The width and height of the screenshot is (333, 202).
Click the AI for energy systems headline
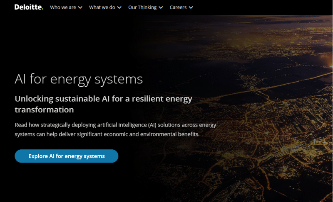click(x=79, y=79)
